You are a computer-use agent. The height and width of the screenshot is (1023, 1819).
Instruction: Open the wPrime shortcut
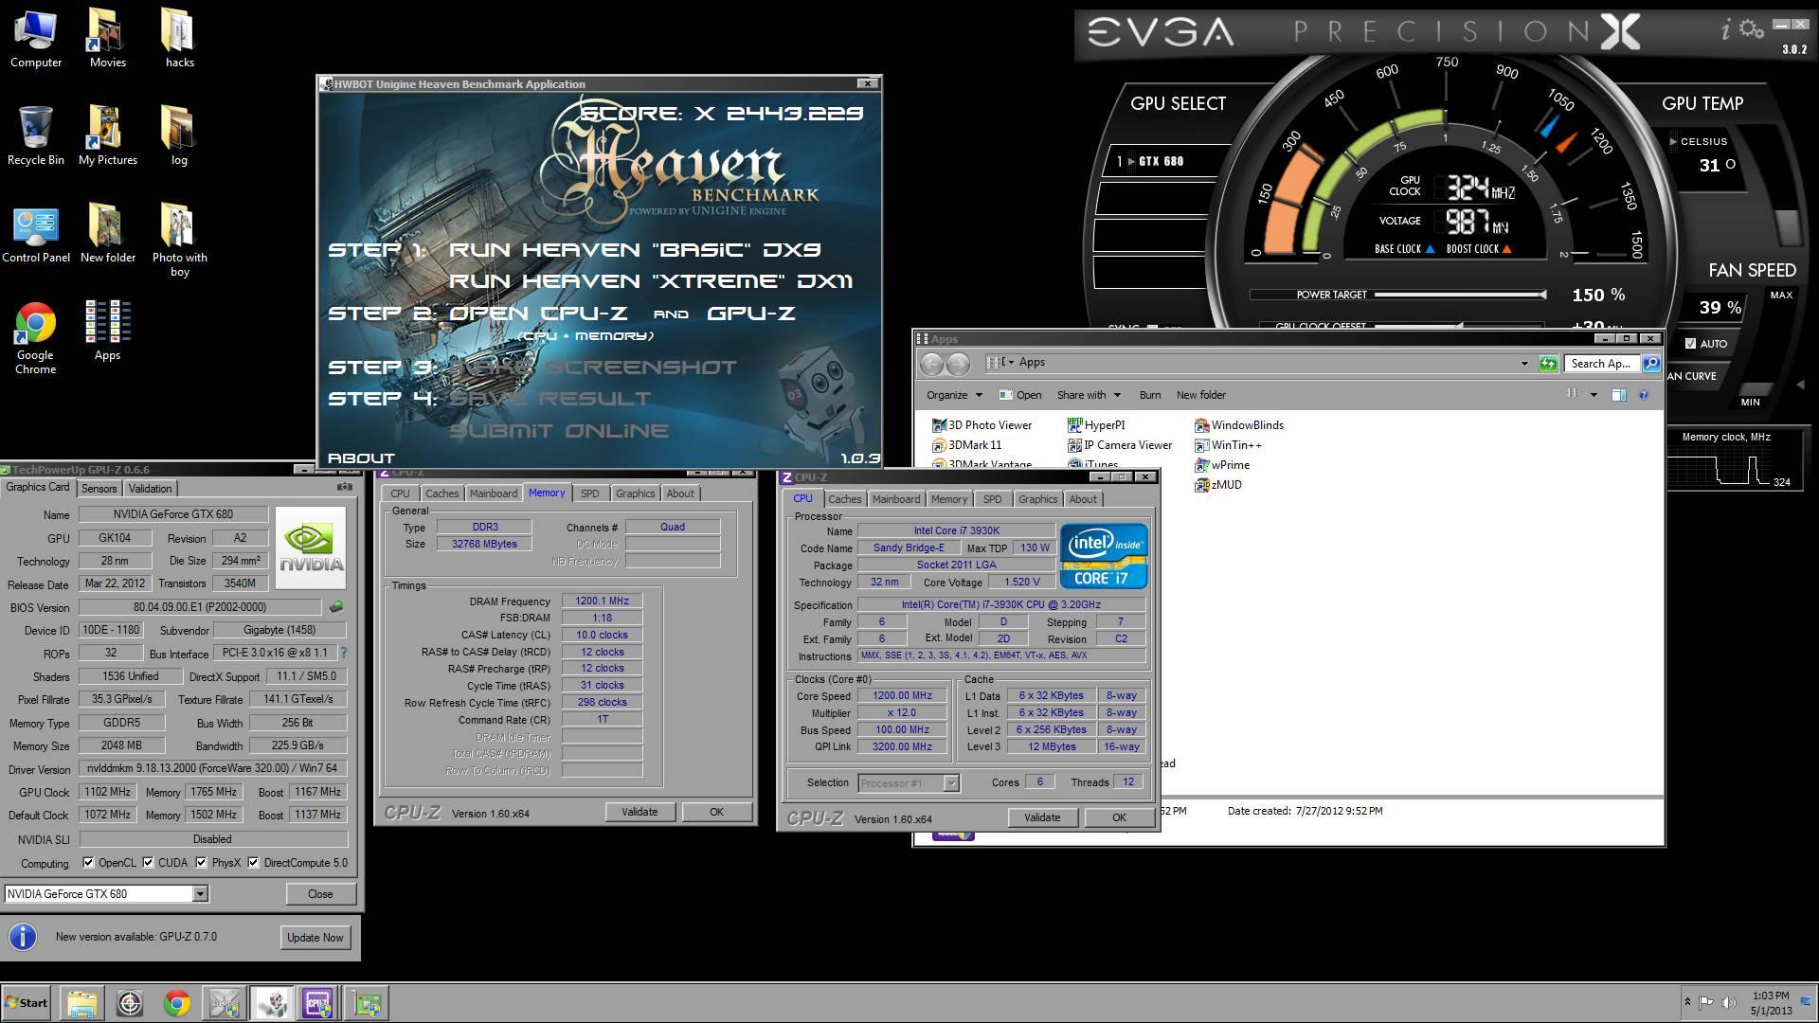[x=1222, y=465]
